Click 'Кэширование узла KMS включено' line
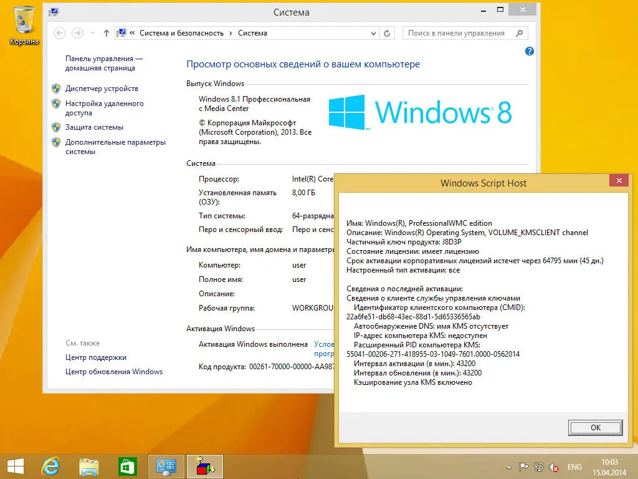The width and height of the screenshot is (638, 479). (412, 382)
